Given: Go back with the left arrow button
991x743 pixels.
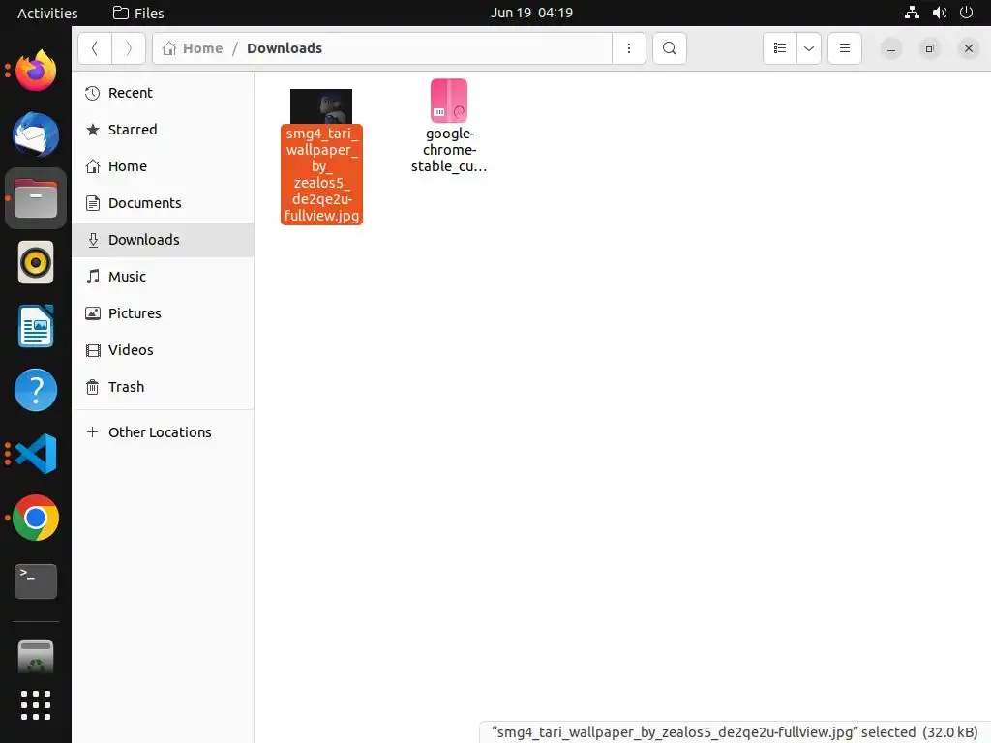Looking at the screenshot, I should tap(95, 48).
